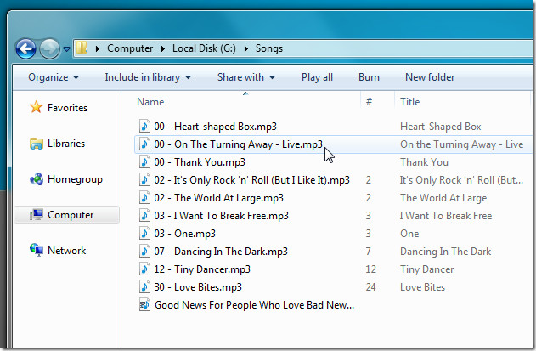Select 00 - On The Turning Away - Live.mp3

point(238,144)
